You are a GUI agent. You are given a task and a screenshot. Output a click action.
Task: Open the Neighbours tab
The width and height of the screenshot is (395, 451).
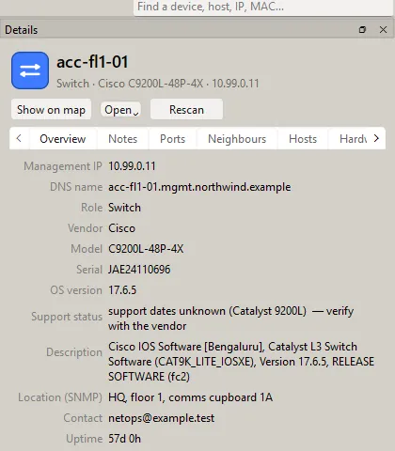tap(237, 138)
